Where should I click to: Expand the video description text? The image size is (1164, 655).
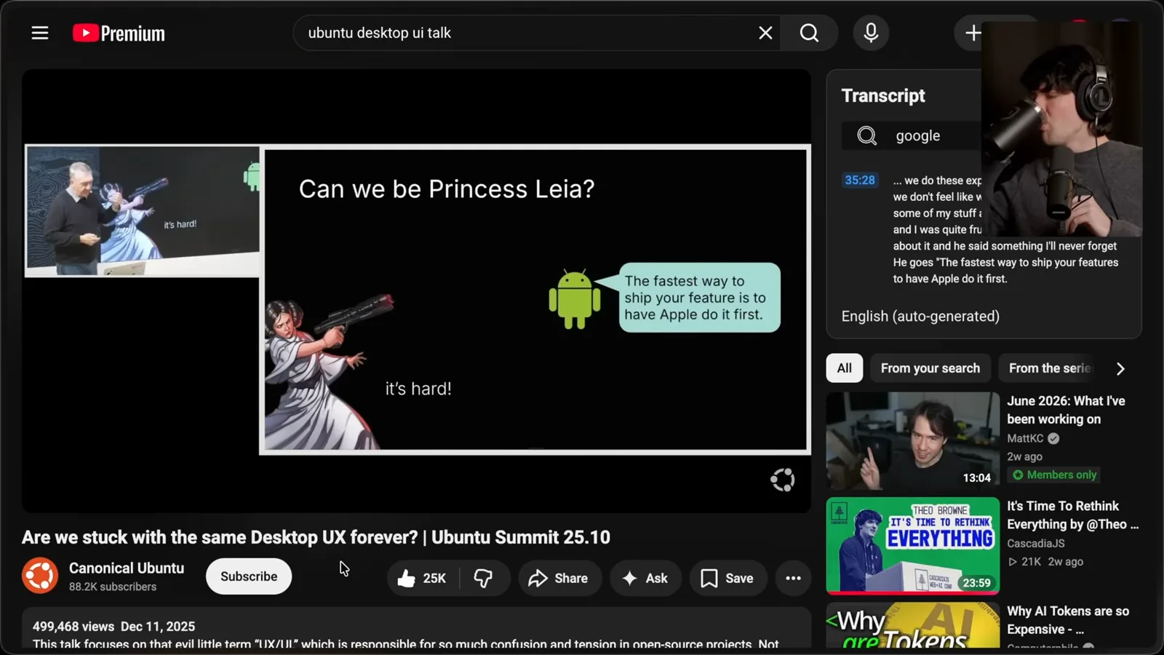(x=405, y=643)
